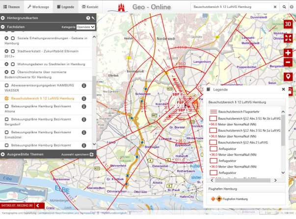
Task: Zoom in with the plus button
Action: coord(289,52)
